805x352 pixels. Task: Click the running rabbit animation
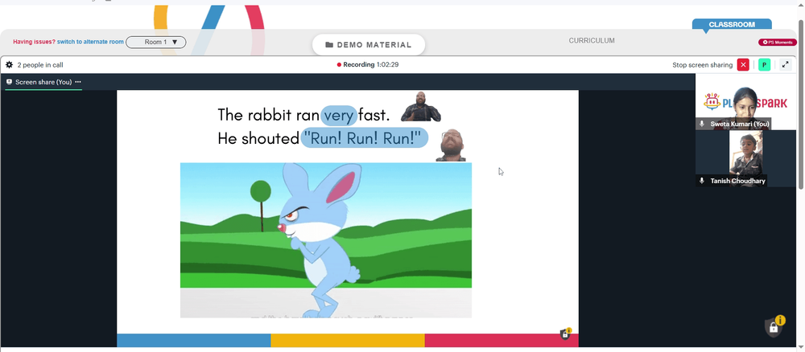325,240
